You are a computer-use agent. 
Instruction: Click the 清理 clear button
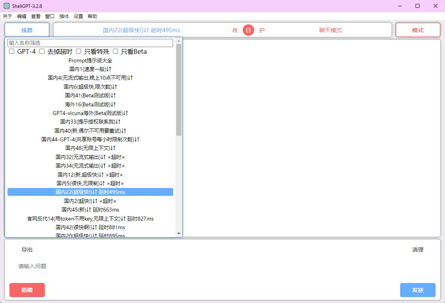point(418,250)
